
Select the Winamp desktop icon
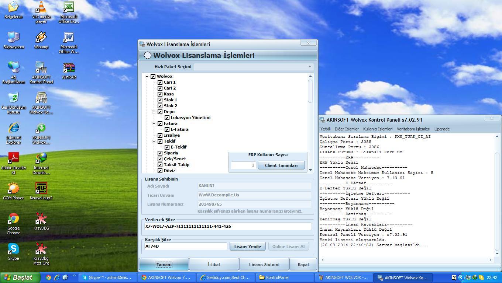[41, 40]
